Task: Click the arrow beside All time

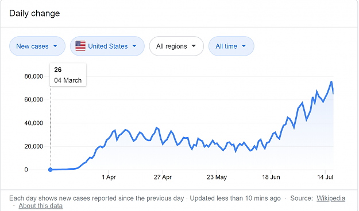Action: [x=244, y=46]
